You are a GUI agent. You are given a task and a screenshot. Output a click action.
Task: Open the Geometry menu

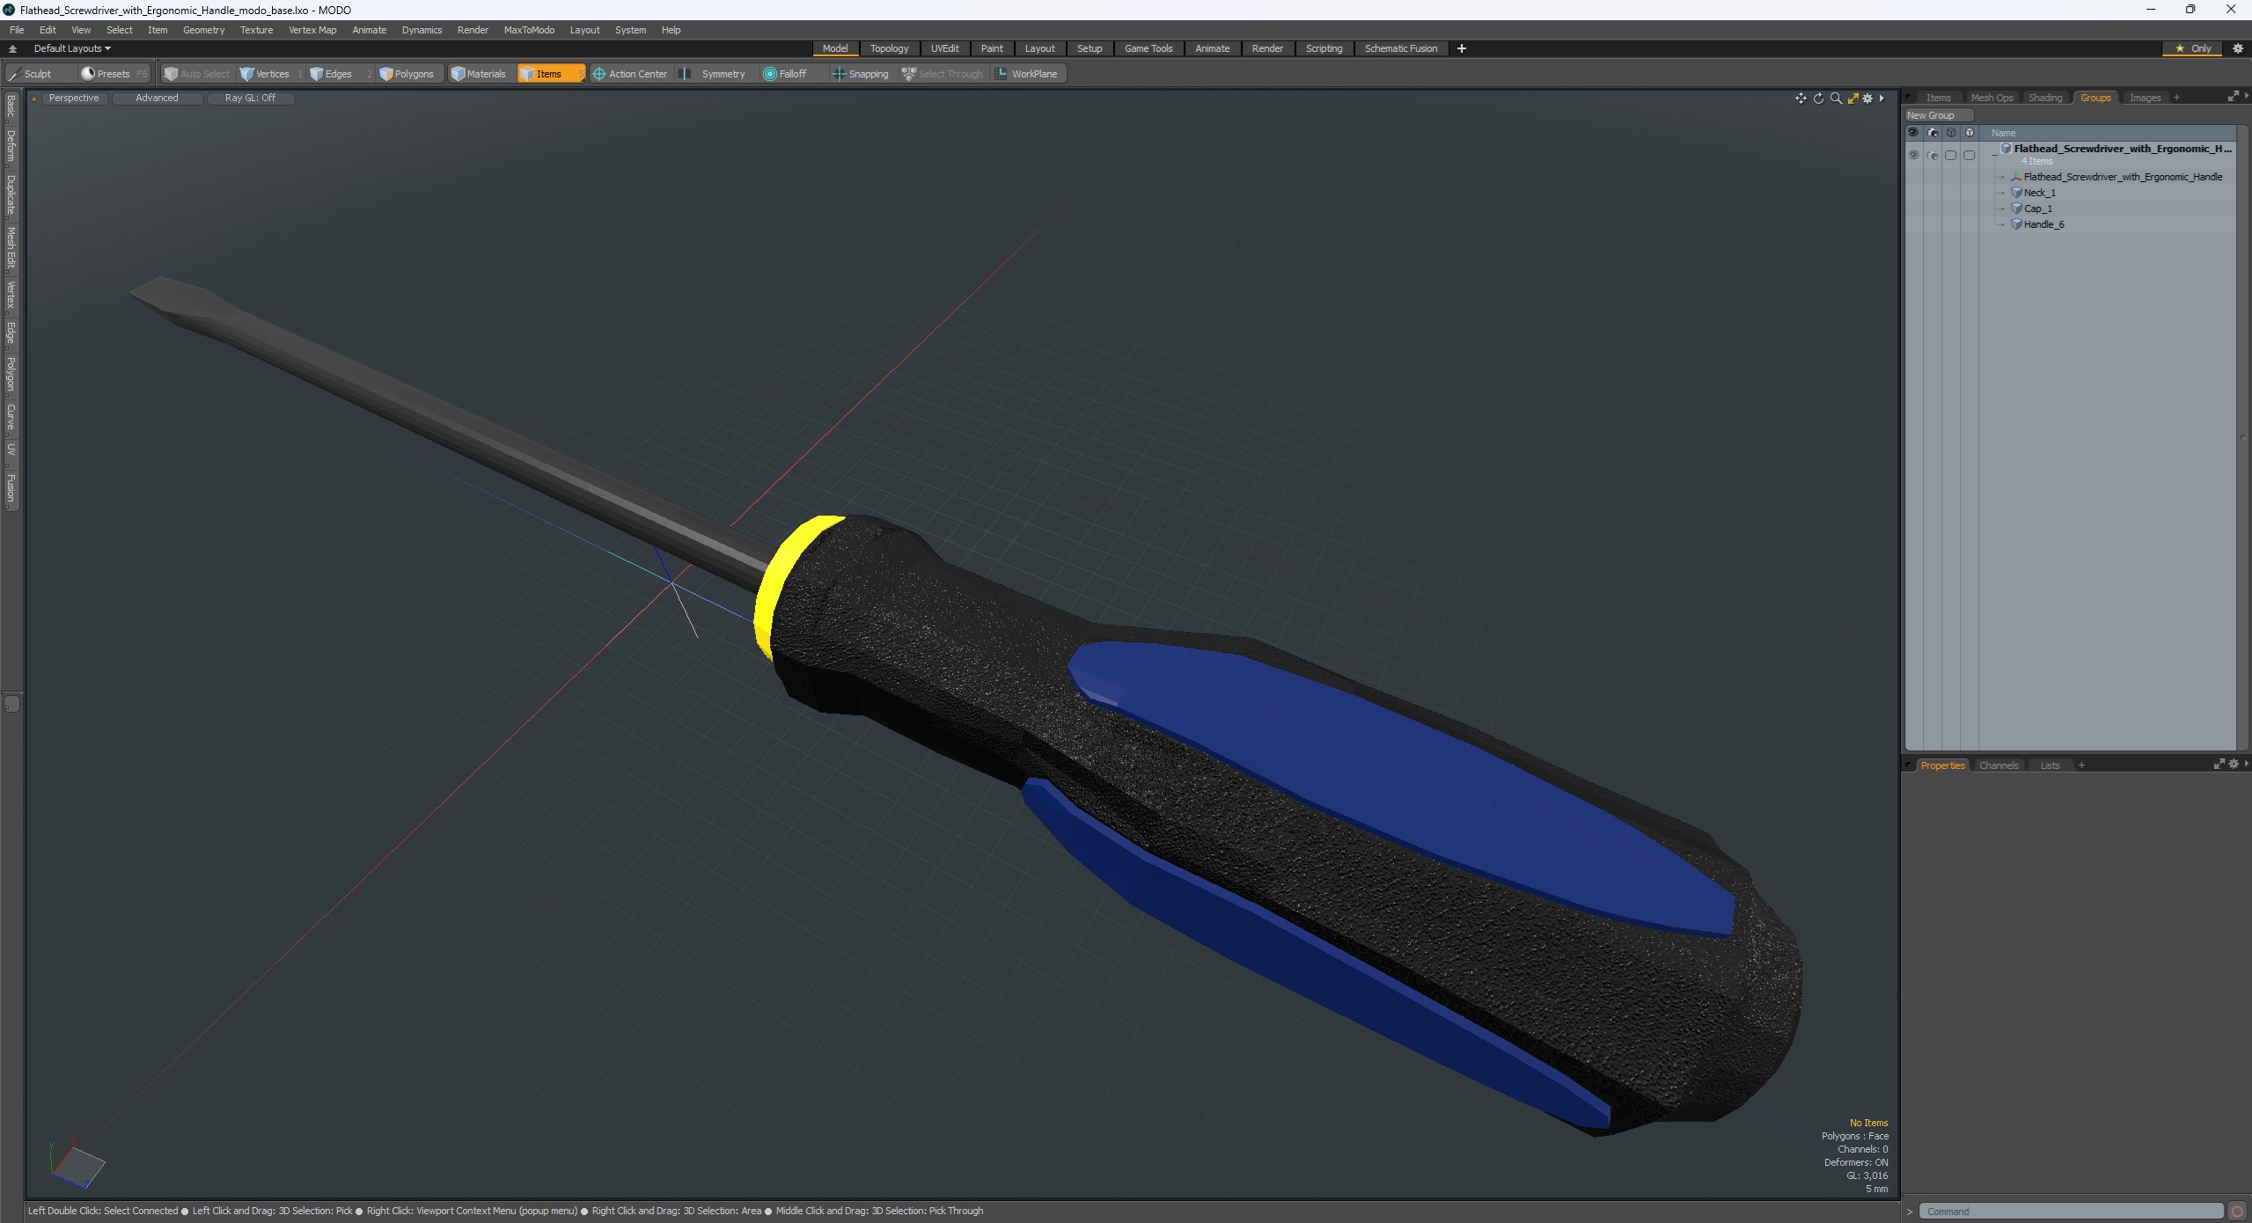203,30
